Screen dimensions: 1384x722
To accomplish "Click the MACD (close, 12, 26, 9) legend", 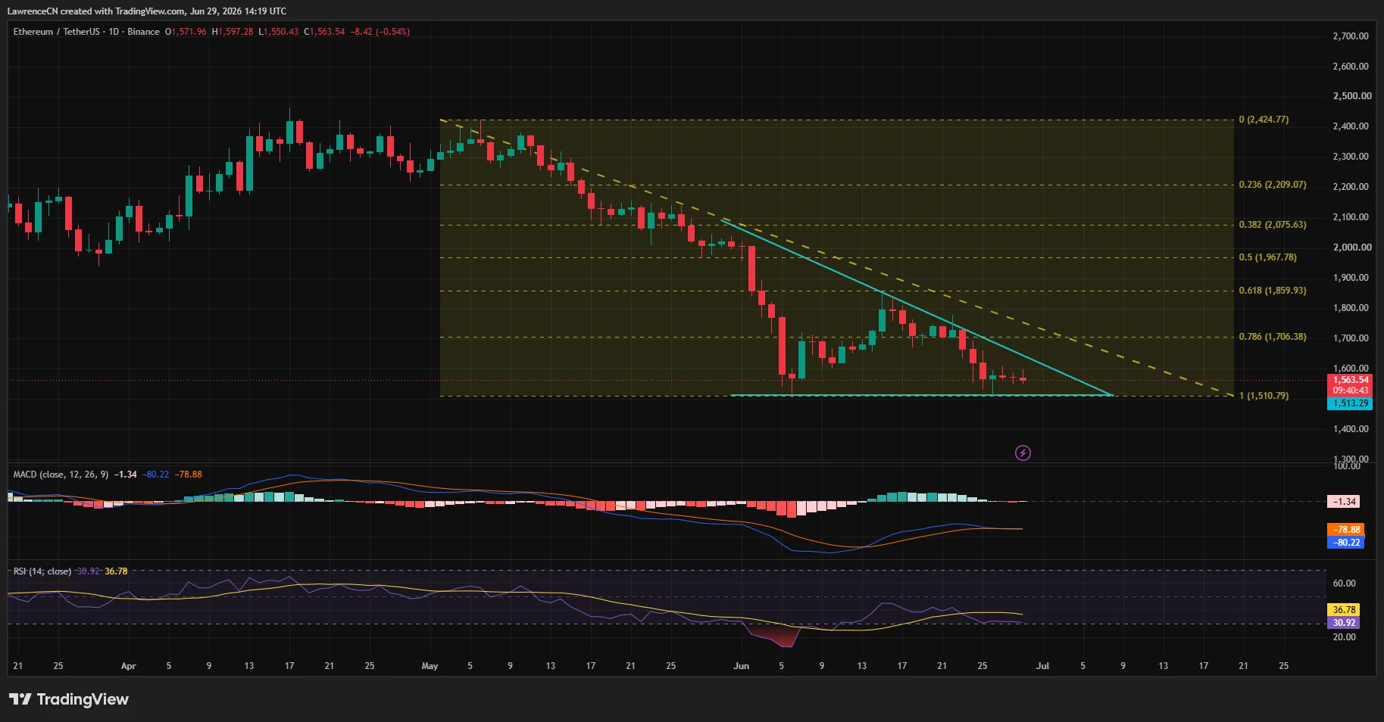I will point(61,475).
